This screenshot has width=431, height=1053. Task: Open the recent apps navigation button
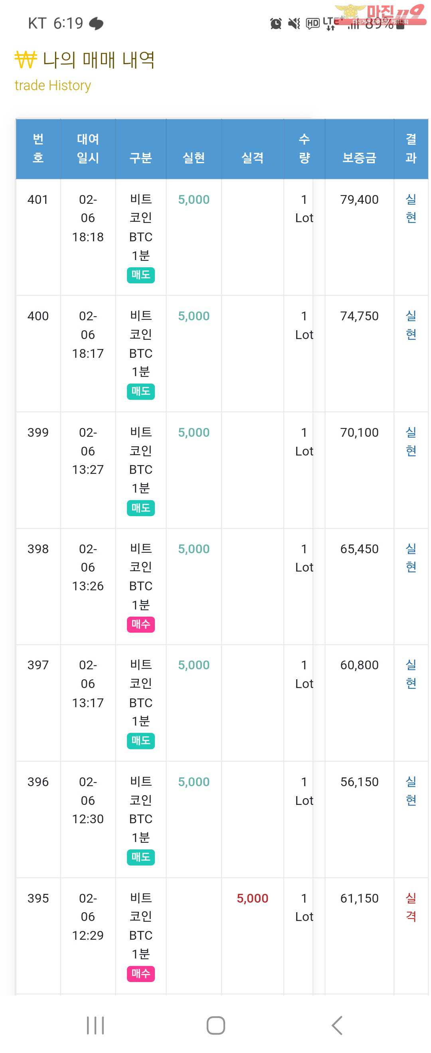coord(95,1025)
